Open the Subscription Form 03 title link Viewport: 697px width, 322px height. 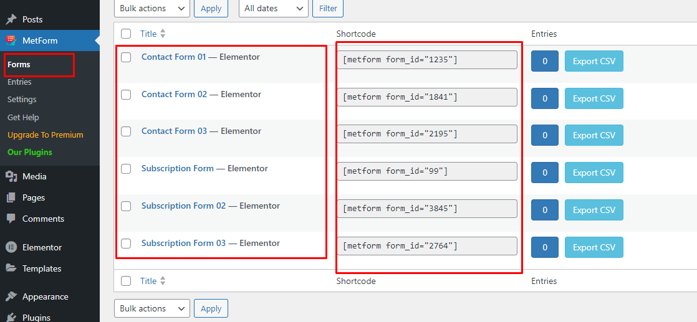[183, 243]
